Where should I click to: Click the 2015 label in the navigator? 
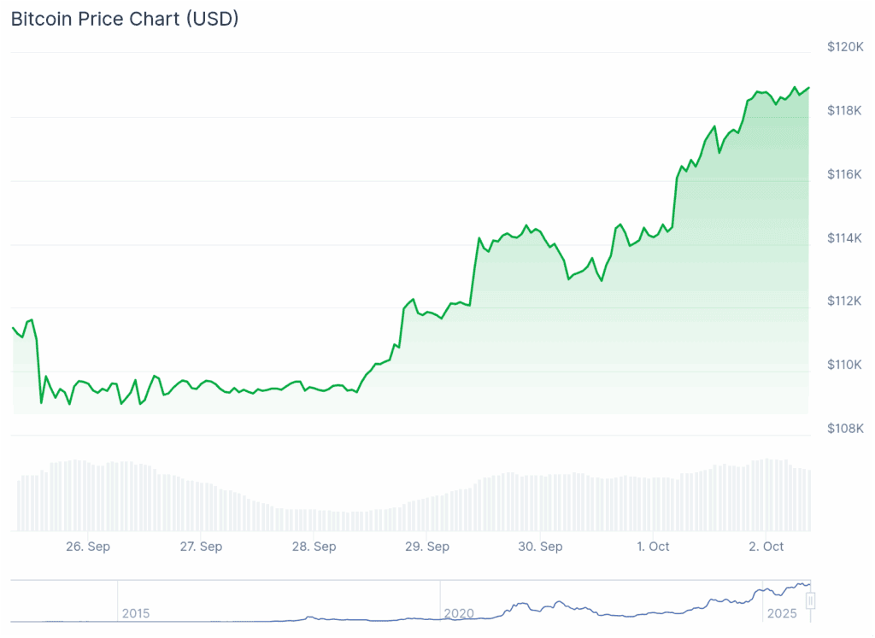click(136, 613)
